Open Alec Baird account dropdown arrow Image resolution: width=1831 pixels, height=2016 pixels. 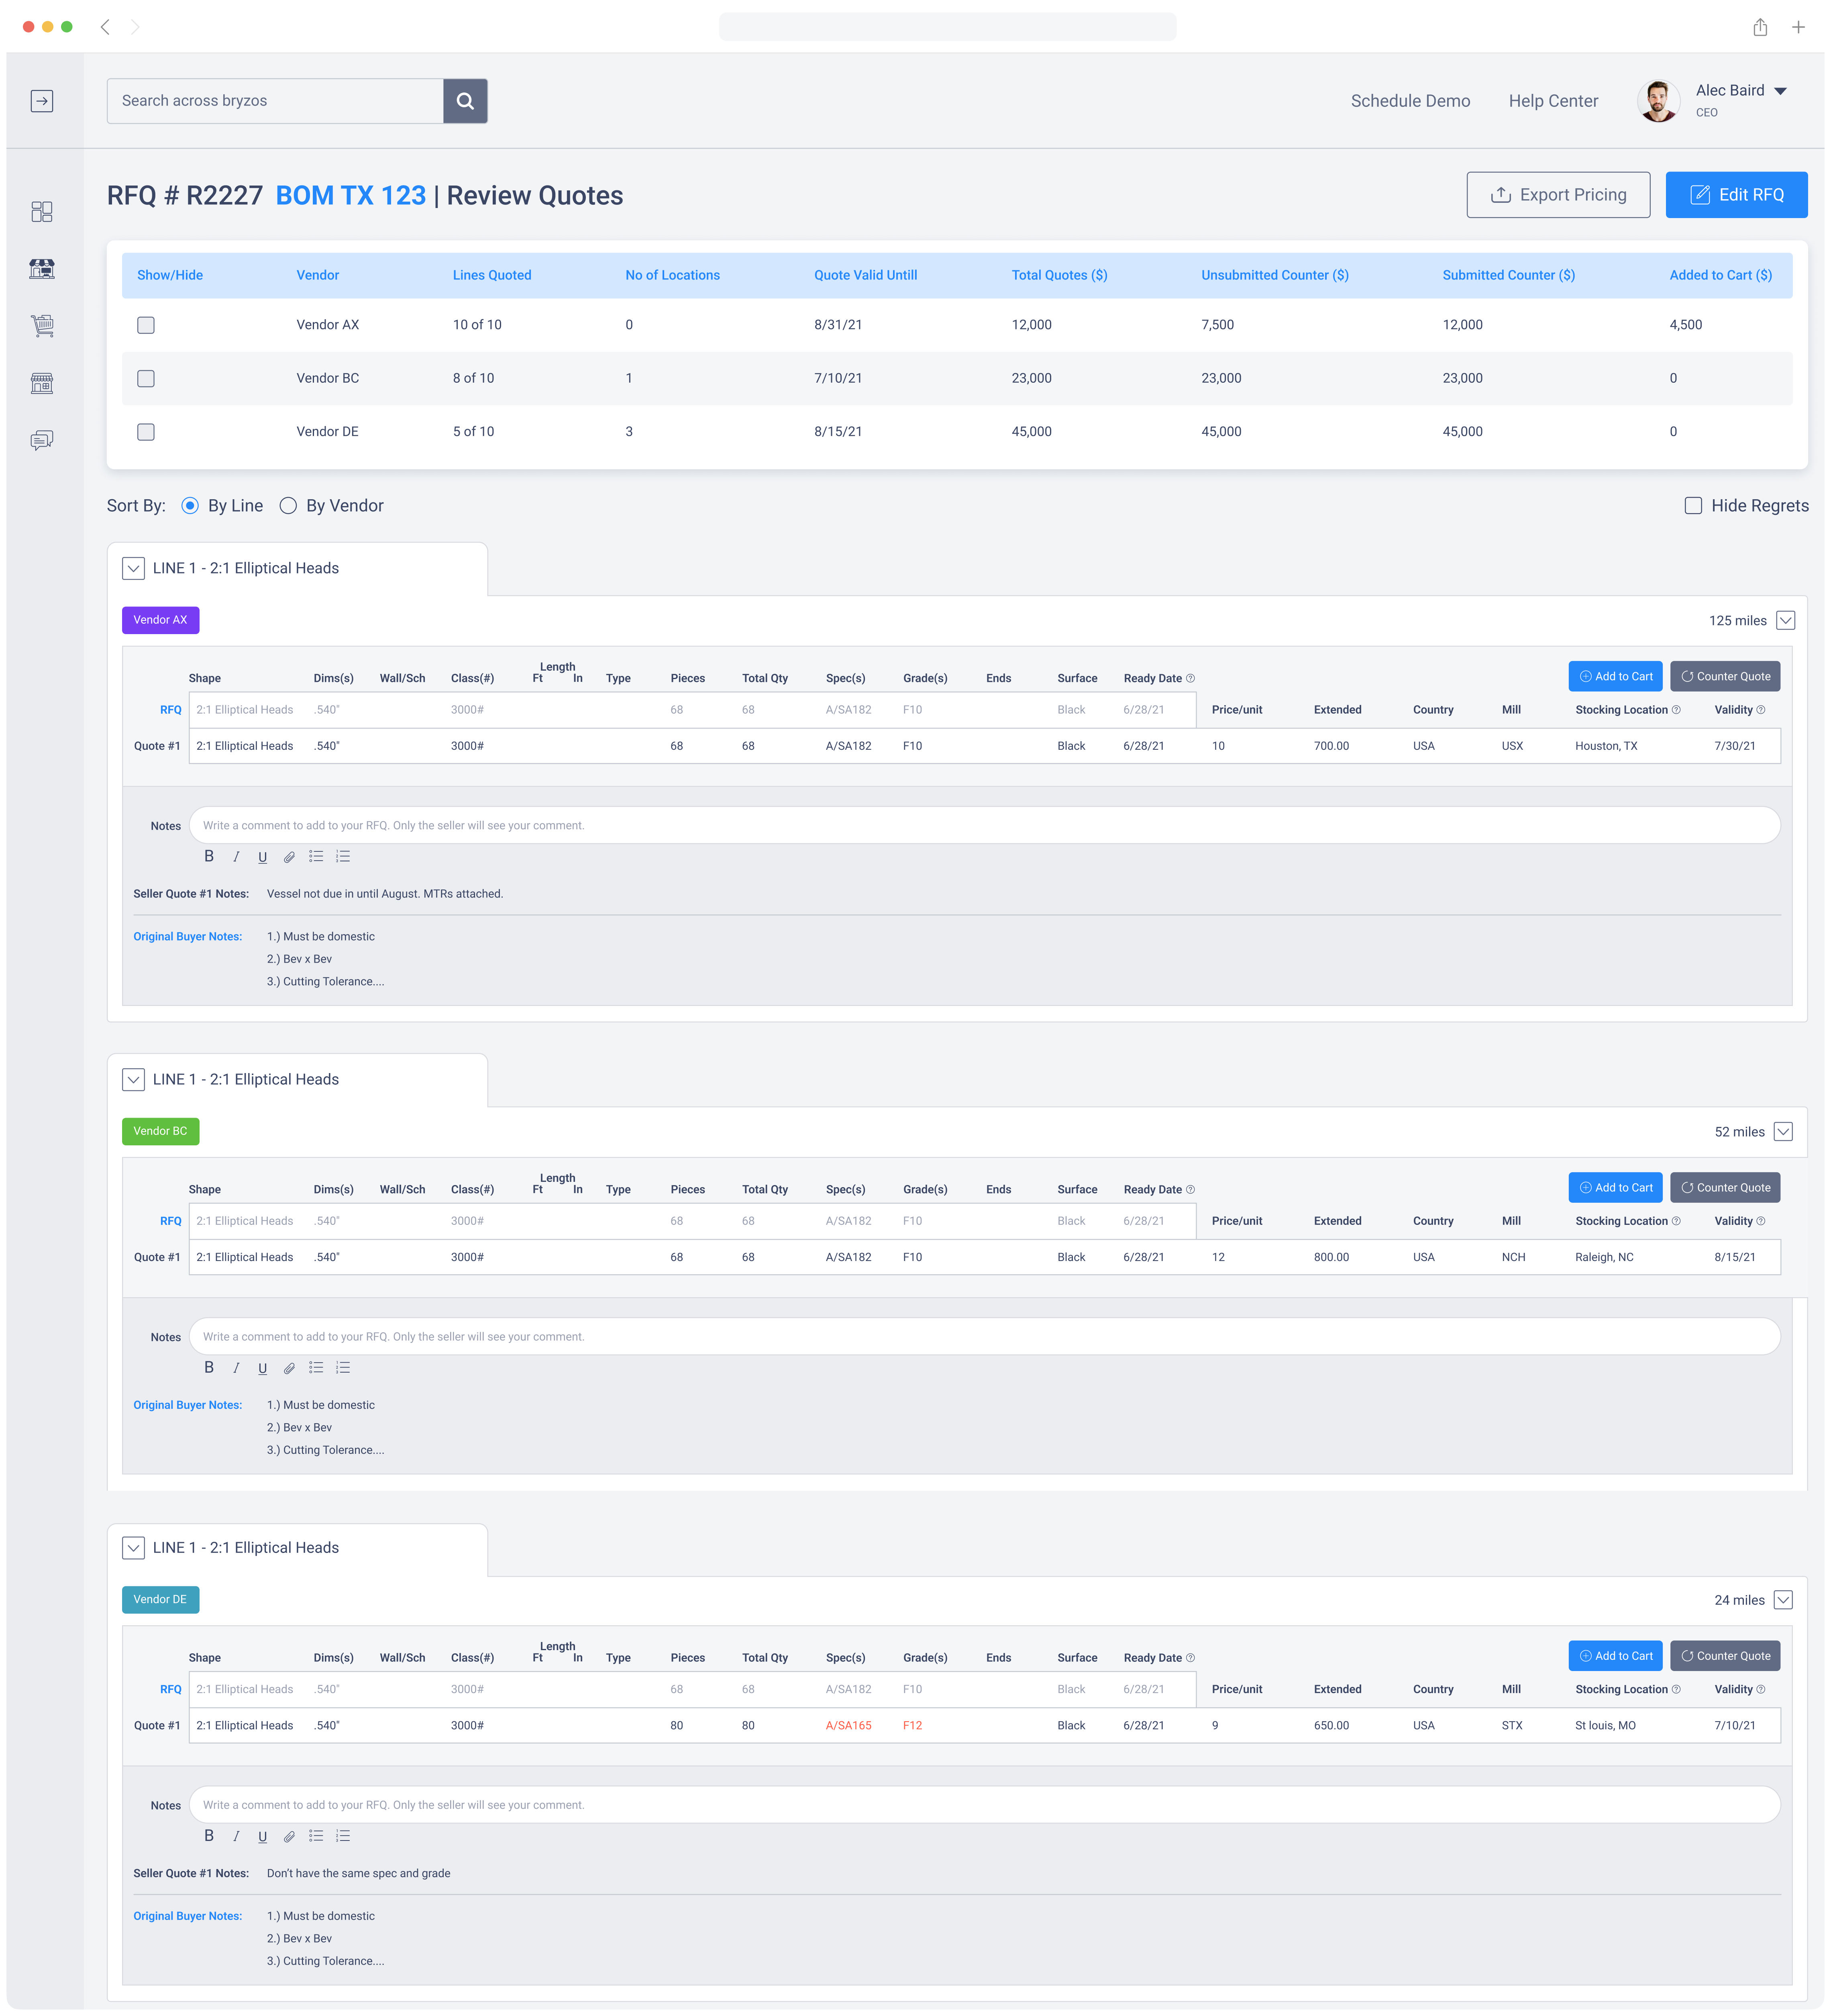point(1780,91)
